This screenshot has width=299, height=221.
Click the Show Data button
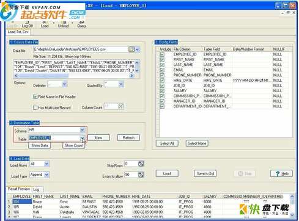(x=40, y=145)
